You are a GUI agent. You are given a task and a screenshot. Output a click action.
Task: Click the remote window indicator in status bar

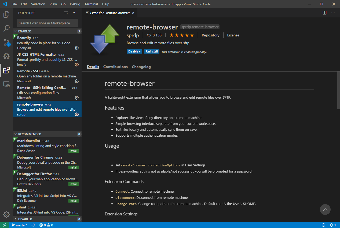5,225
